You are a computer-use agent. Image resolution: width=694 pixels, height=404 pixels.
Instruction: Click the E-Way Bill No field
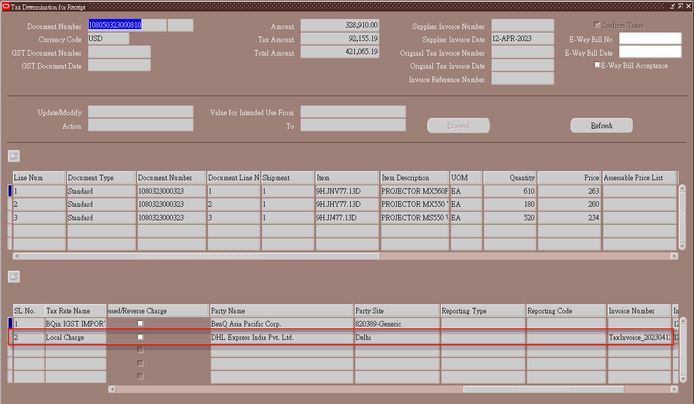pos(650,38)
